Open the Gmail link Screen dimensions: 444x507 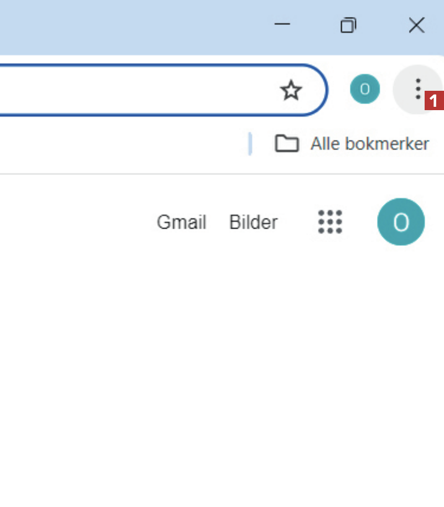182,223
